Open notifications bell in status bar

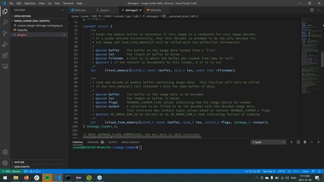coord(319,171)
